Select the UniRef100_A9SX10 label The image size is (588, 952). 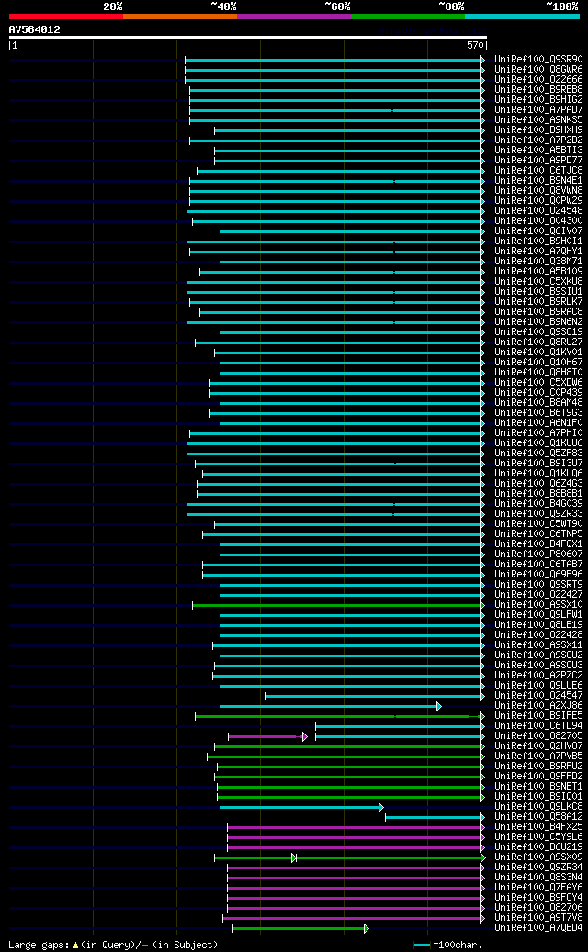coord(538,605)
